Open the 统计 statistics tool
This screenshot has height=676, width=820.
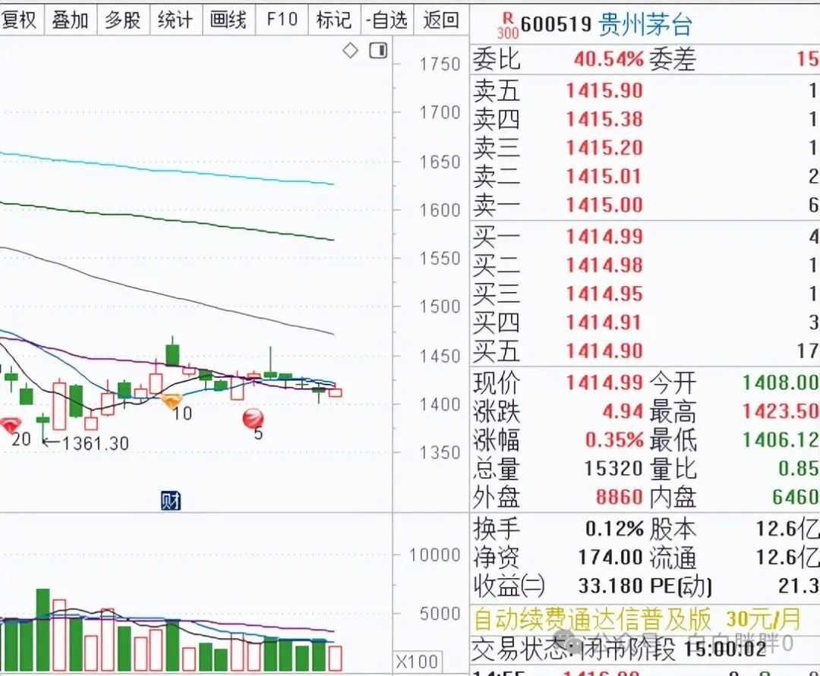coord(175,20)
